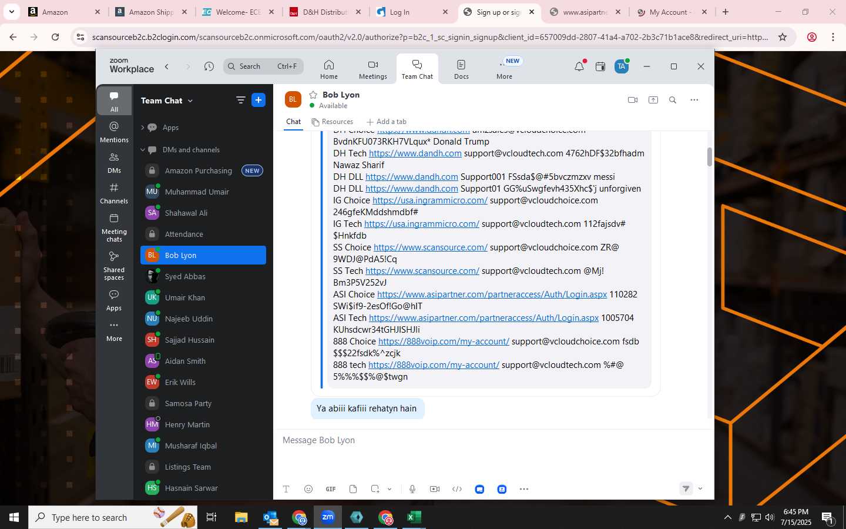Open the Home tab in Zoom Workplace
The height and width of the screenshot is (529, 846).
329,69
